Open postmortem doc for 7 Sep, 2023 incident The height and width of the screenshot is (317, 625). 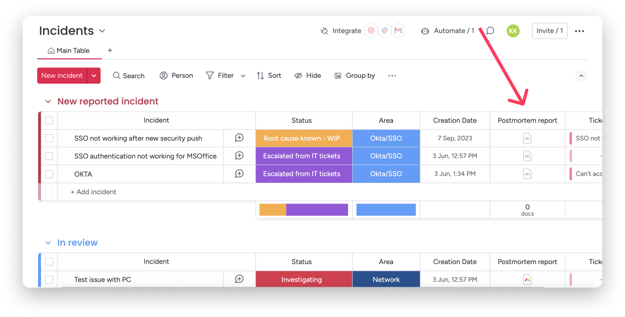coord(527,138)
